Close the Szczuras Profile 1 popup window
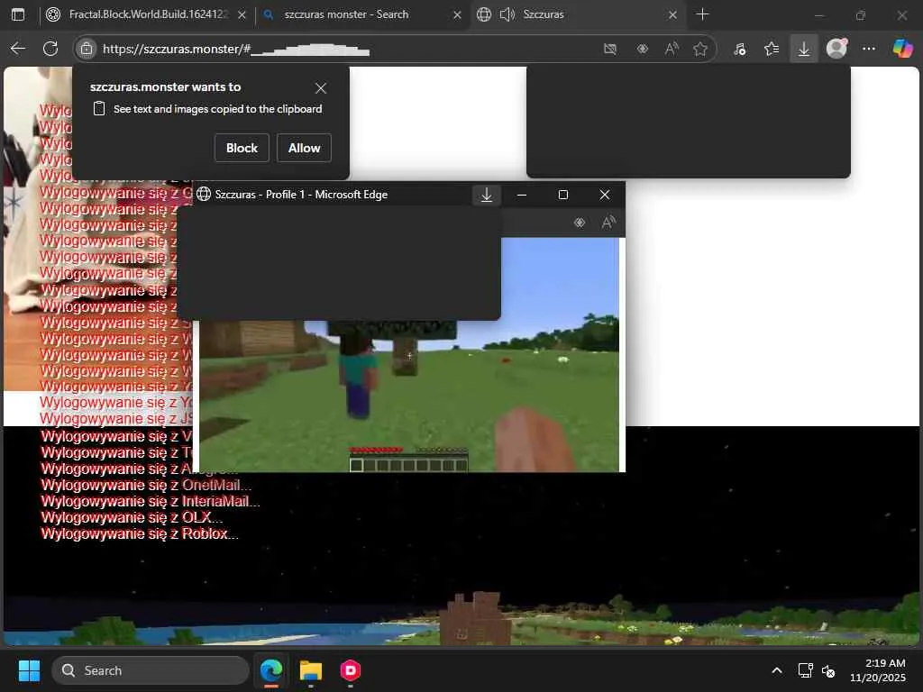 (605, 195)
